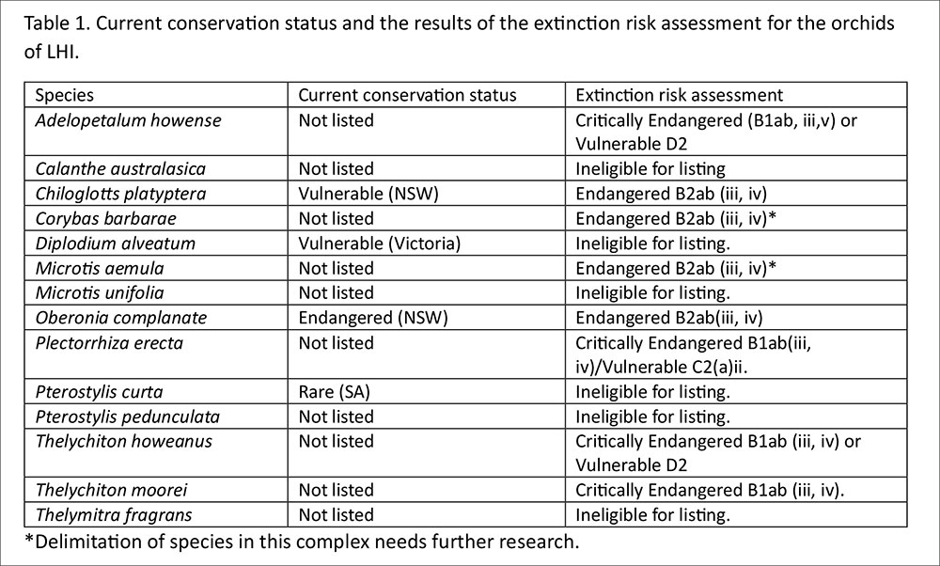This screenshot has height=566, width=940.
Task: Click the Extinction risk assessment header
Action: point(680,95)
